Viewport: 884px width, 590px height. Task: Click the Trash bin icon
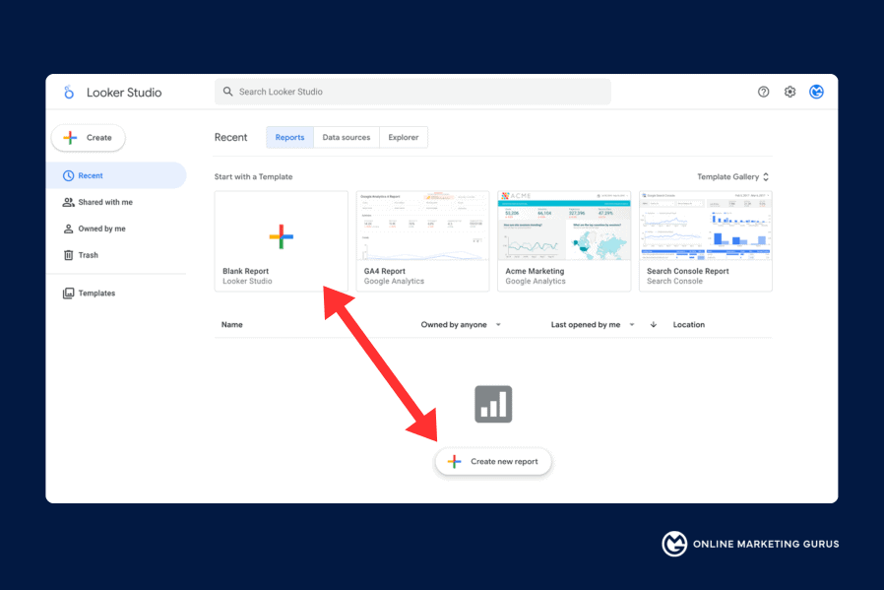pos(68,255)
